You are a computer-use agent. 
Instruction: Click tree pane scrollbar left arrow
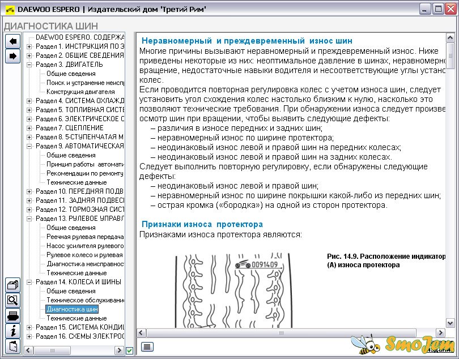coord(28,350)
